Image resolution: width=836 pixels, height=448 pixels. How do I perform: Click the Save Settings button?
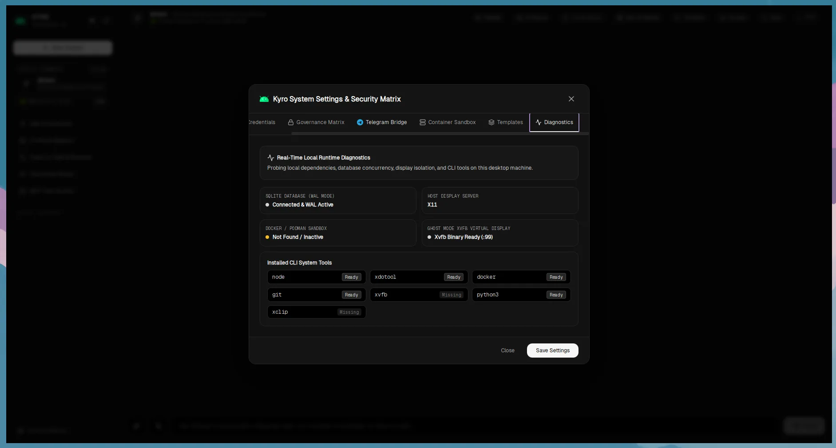tap(553, 351)
